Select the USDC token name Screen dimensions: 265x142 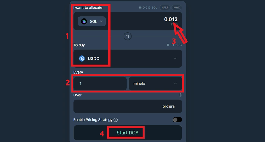94,58
